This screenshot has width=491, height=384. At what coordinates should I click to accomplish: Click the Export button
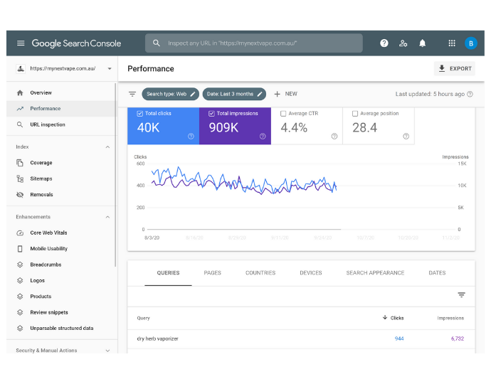(x=455, y=68)
